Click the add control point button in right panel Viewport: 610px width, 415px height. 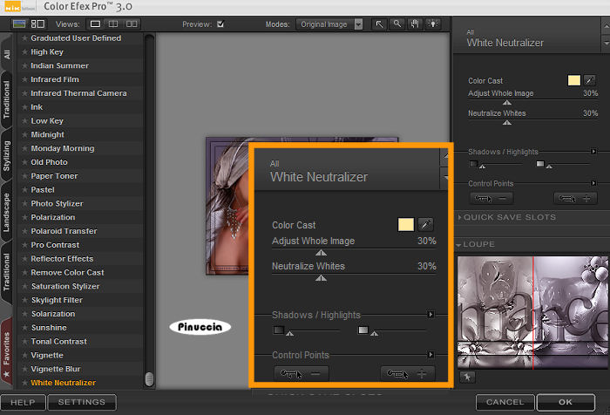576,199
